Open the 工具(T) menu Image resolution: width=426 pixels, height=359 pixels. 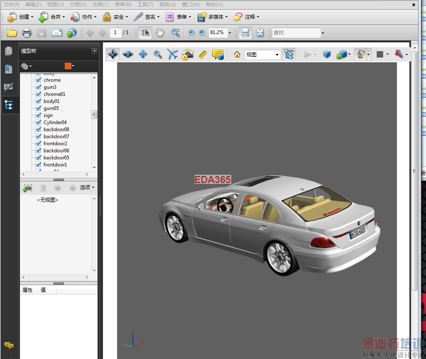click(145, 5)
